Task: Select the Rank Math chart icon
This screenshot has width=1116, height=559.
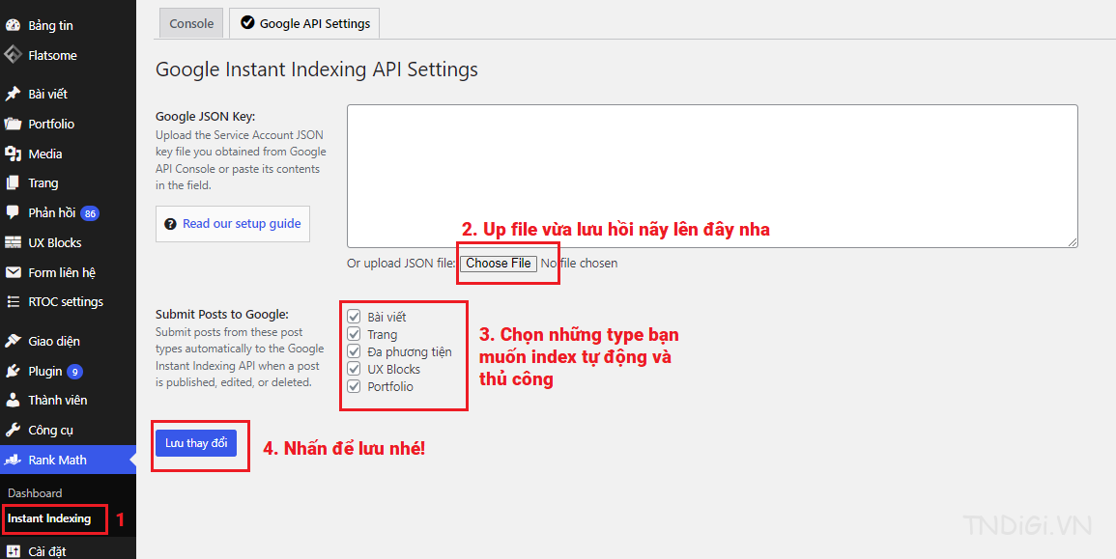Action: point(13,461)
